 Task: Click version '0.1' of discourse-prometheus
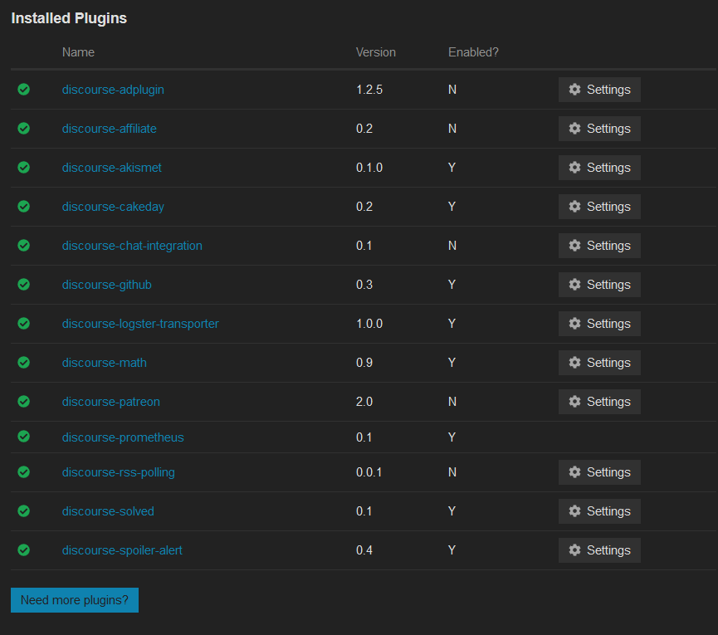pyautogui.click(x=364, y=437)
